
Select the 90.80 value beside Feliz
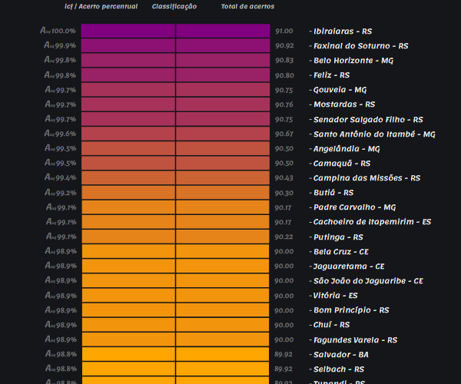click(284, 75)
